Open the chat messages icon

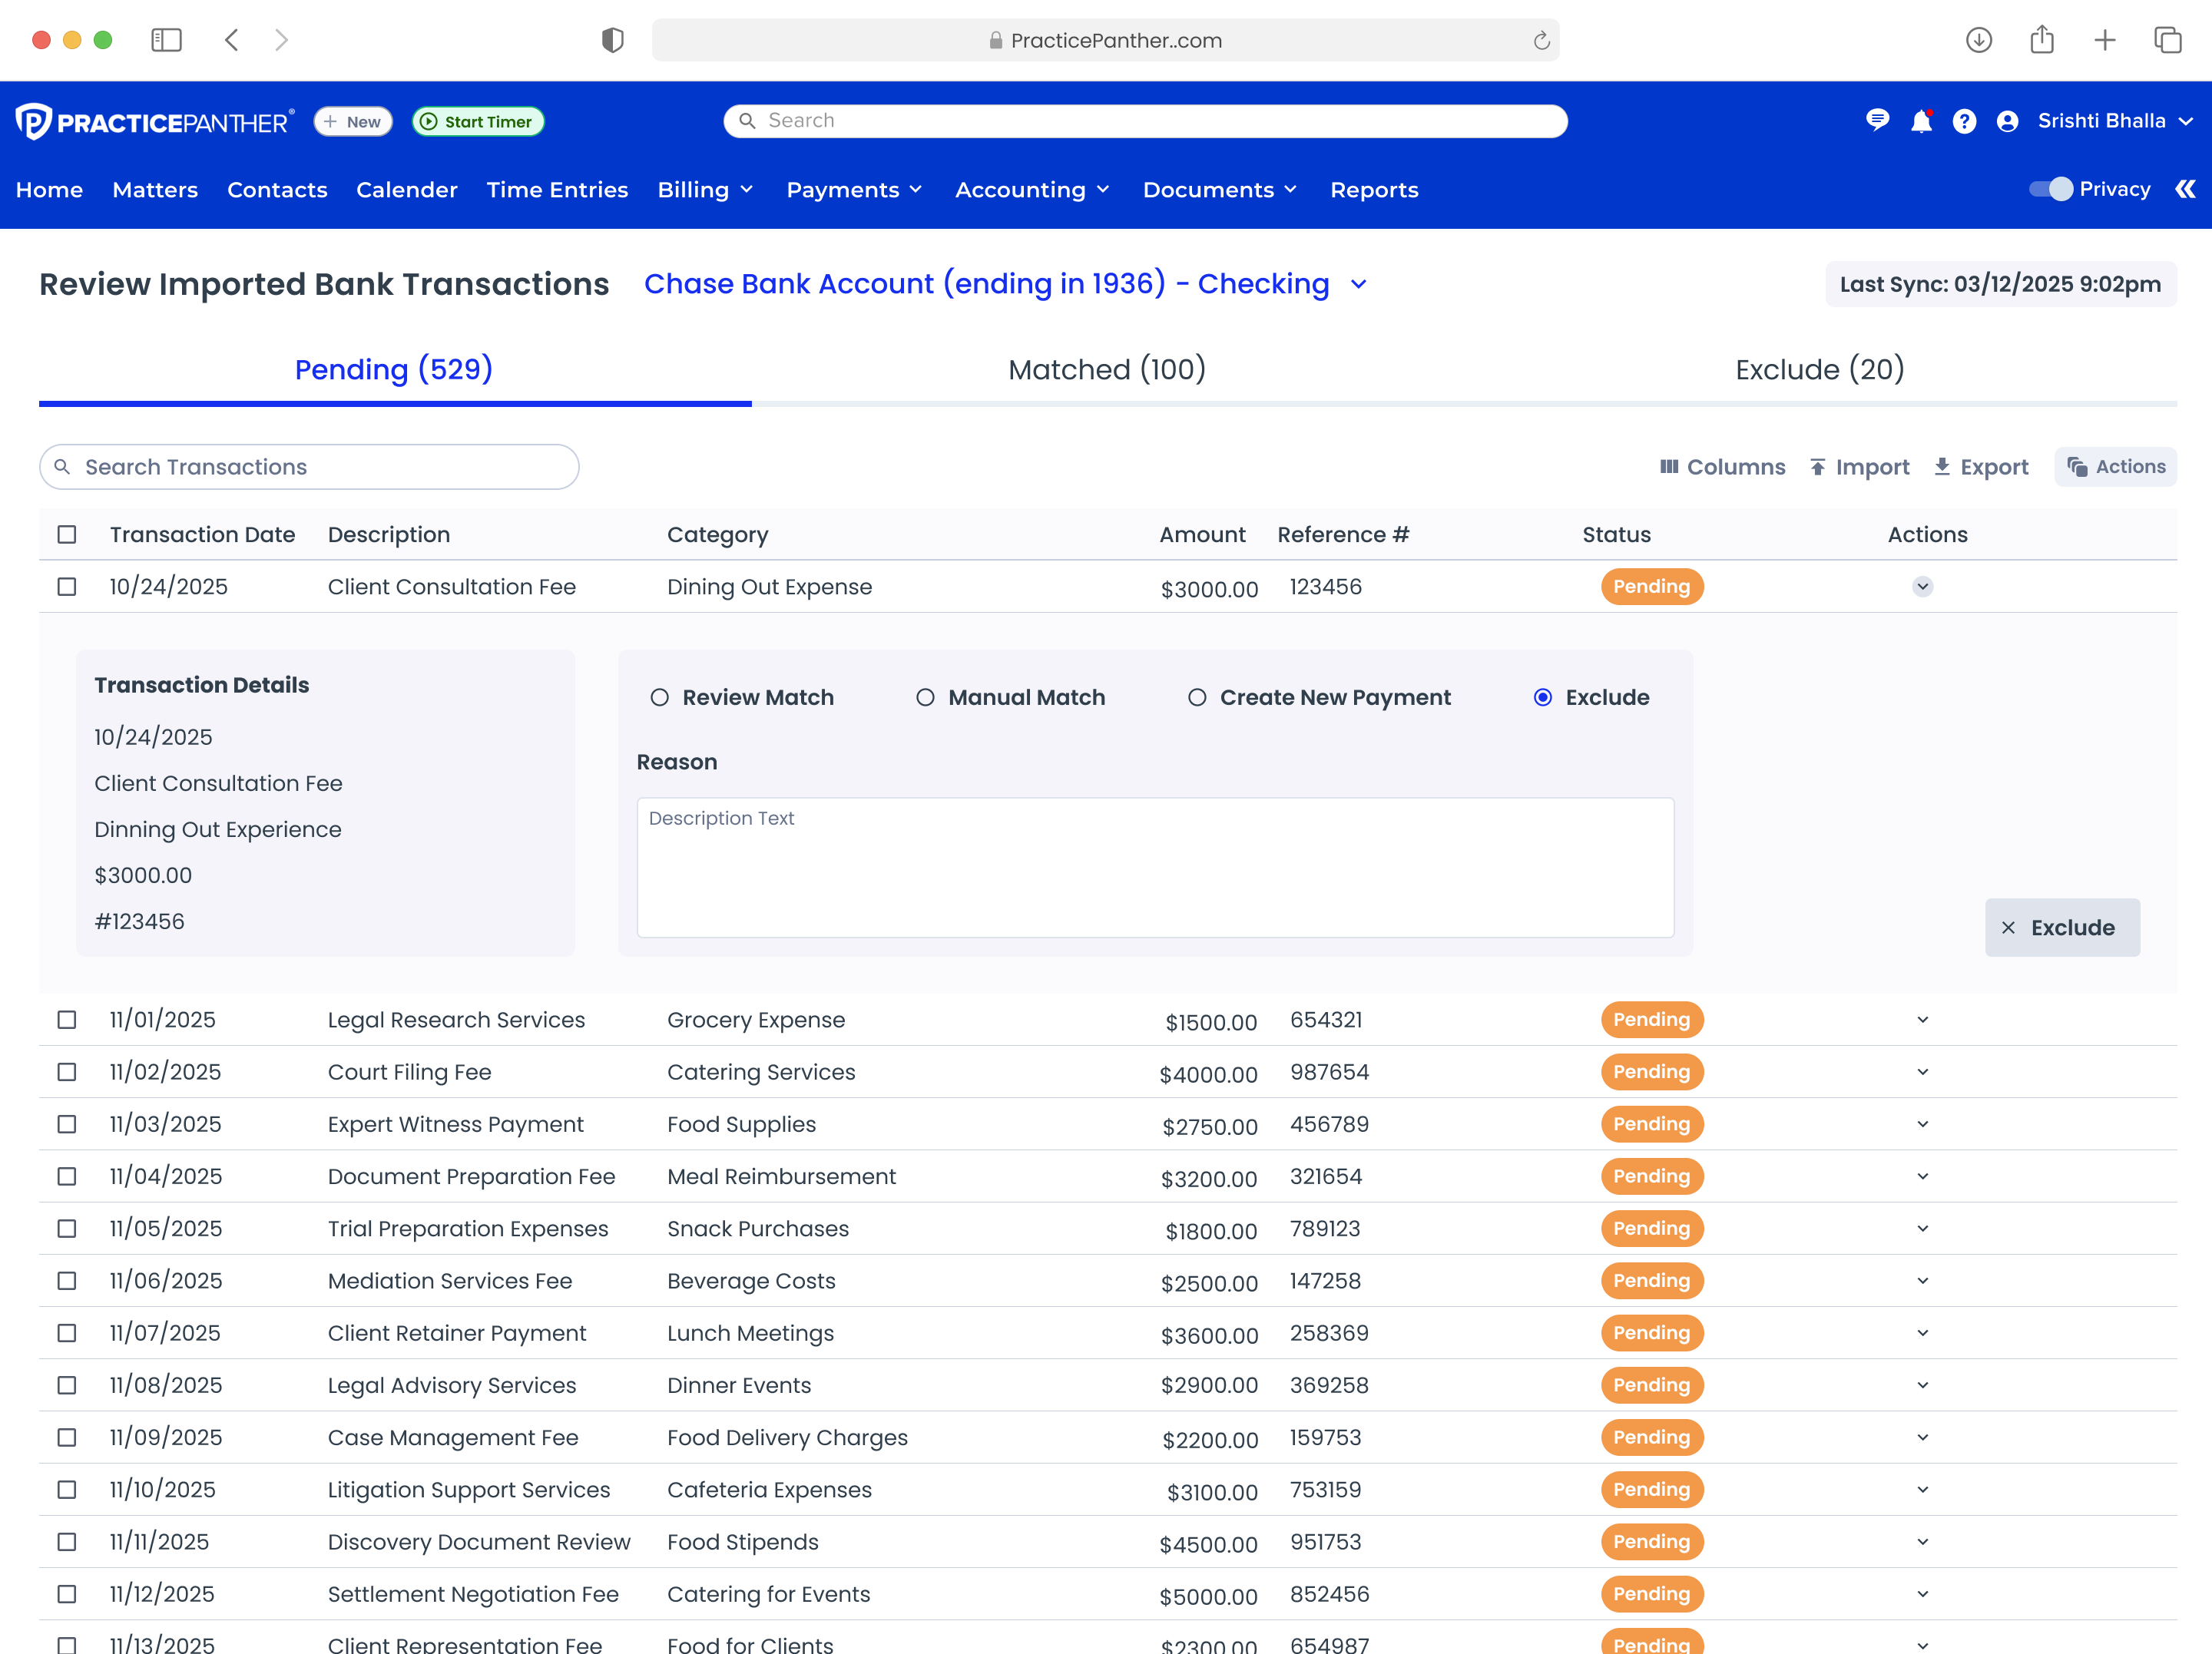(x=1877, y=121)
